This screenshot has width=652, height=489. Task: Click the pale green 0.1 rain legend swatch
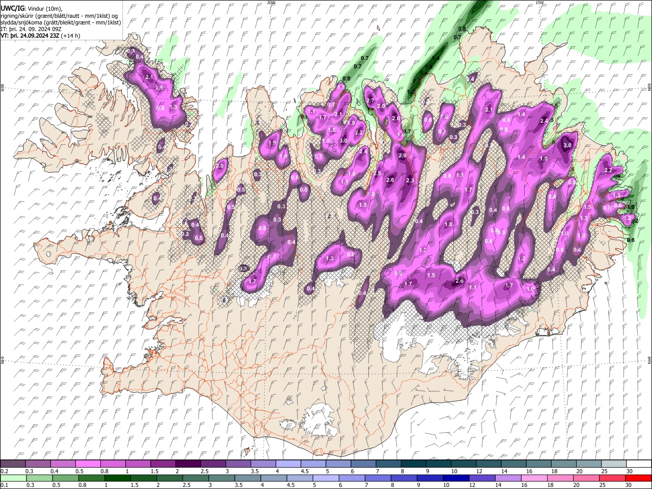coord(13,478)
